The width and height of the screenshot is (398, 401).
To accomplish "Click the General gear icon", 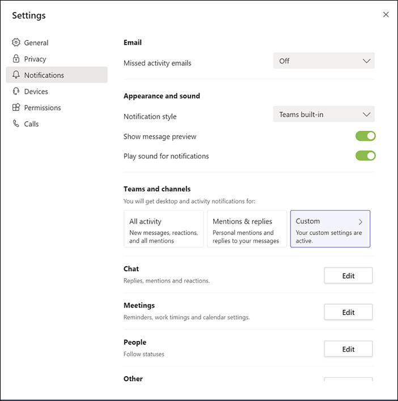I will 16,42.
